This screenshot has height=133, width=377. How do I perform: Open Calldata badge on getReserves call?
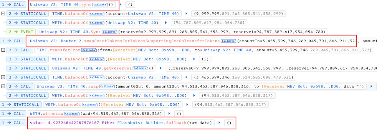140,68
